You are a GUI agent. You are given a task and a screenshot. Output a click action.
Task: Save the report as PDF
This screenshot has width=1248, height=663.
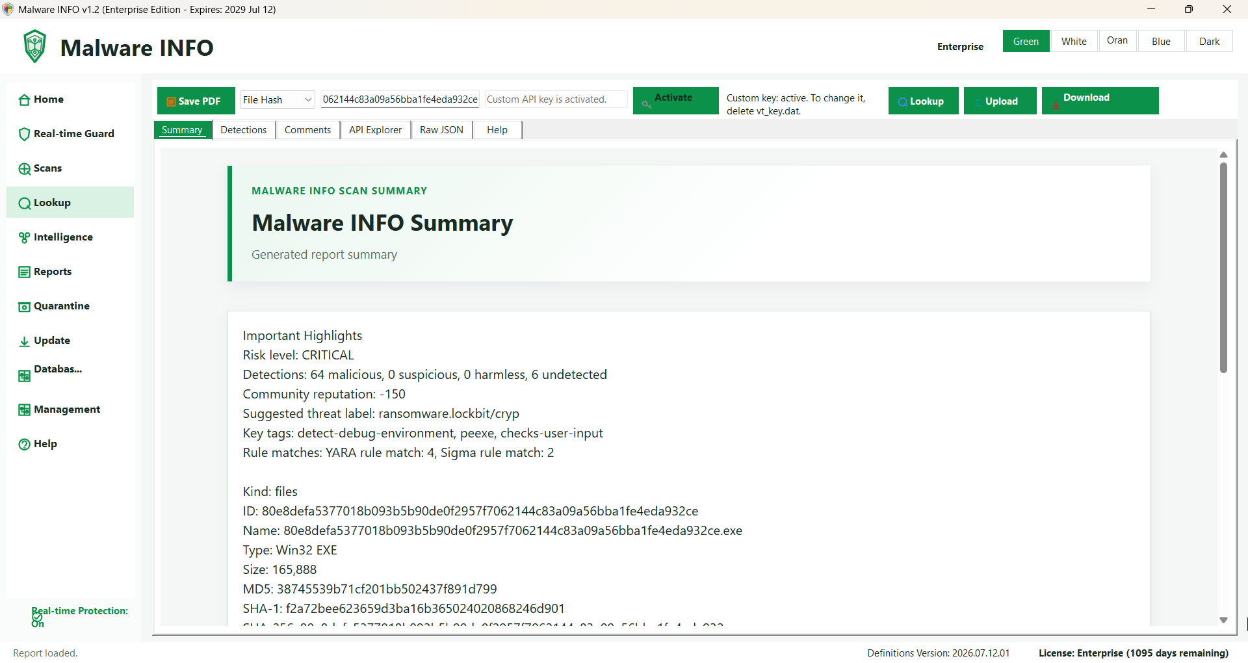[196, 101]
